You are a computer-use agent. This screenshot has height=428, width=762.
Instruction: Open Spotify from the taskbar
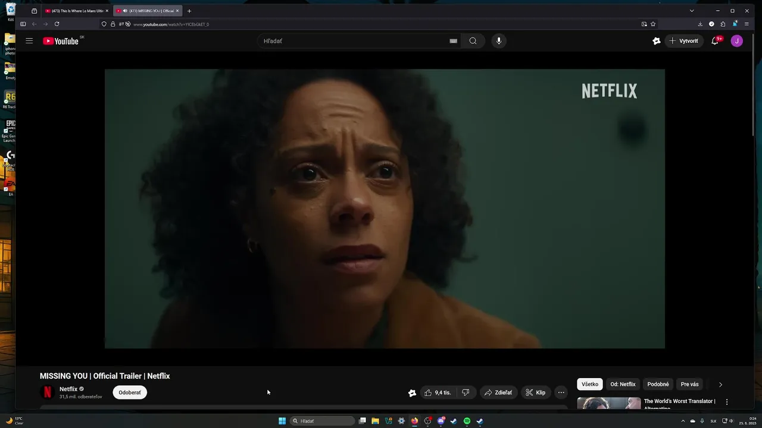click(467, 421)
